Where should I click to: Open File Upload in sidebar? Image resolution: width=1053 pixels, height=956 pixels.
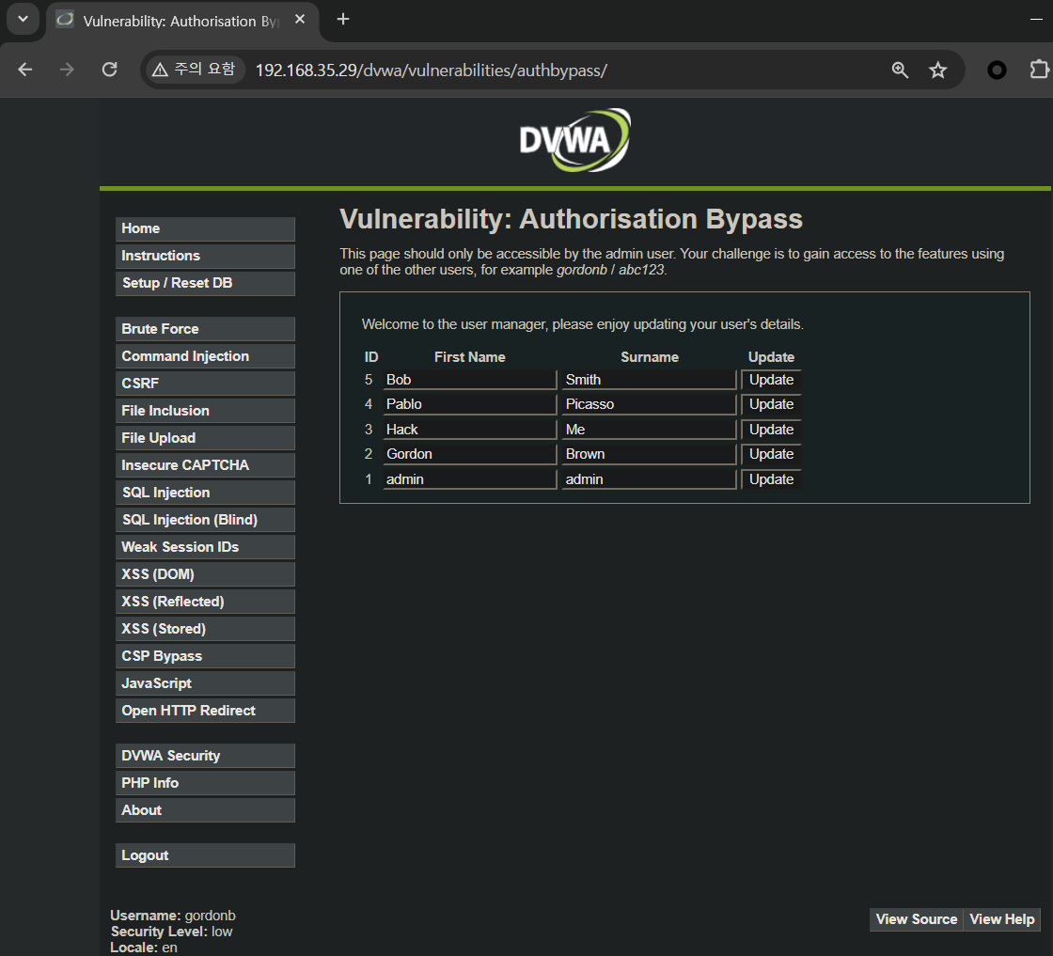point(205,438)
